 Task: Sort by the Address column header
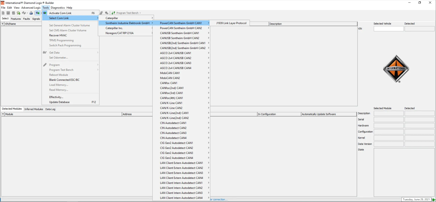[x=137, y=114]
